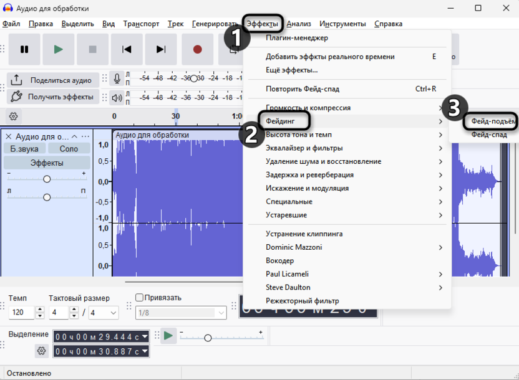519x380 pixels.
Task: Click the speaker playback meter icon
Action: 117,97
